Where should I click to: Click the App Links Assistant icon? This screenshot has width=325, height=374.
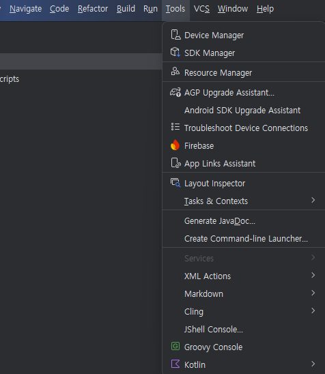[175, 163]
